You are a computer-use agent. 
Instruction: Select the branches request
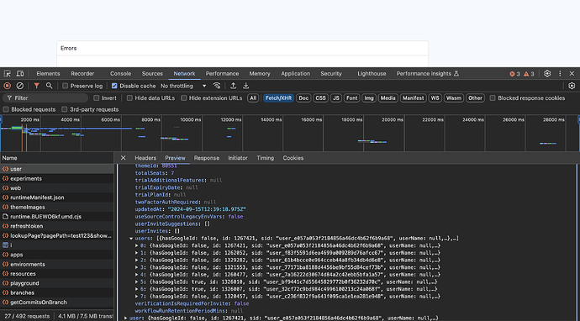tap(57, 293)
